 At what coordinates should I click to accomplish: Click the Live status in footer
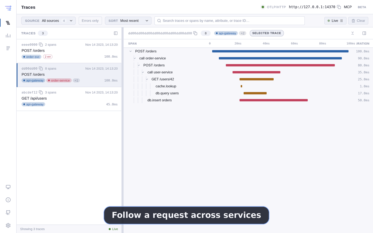pyautogui.click(x=113, y=229)
